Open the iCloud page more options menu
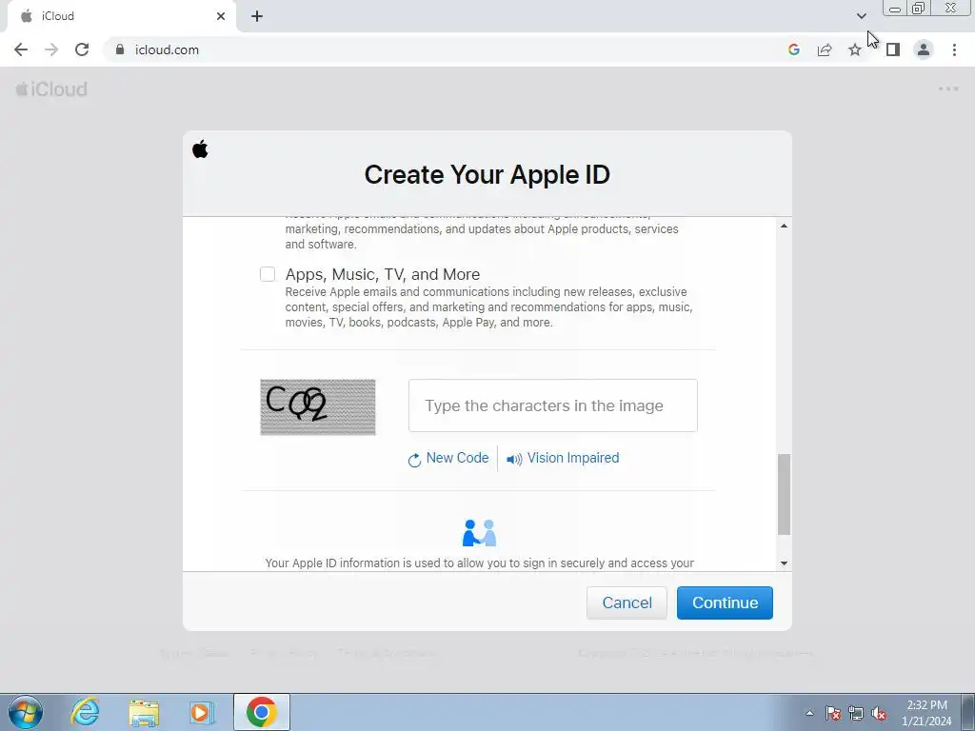The width and height of the screenshot is (975, 731). (x=948, y=89)
